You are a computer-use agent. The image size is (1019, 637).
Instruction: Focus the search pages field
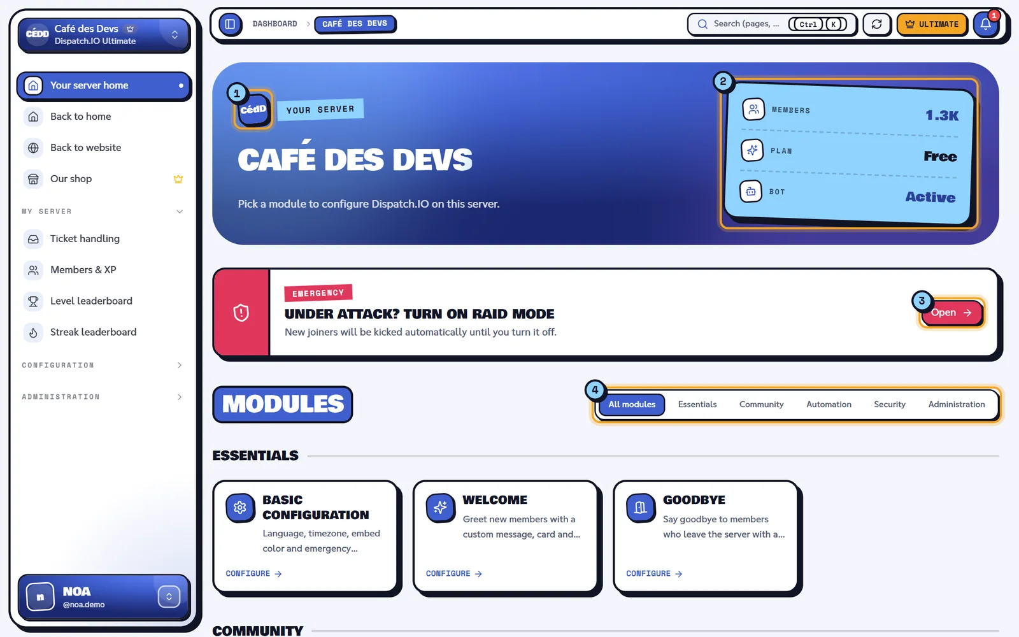(772, 24)
